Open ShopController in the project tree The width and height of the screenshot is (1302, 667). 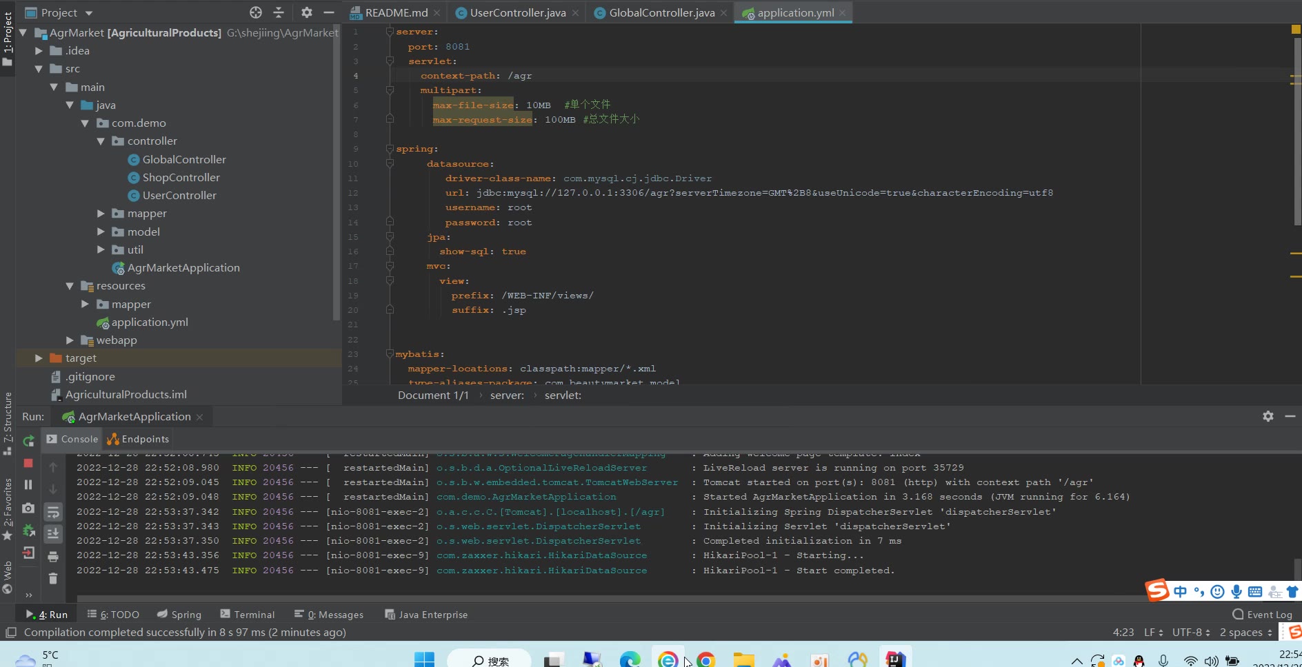(x=181, y=178)
